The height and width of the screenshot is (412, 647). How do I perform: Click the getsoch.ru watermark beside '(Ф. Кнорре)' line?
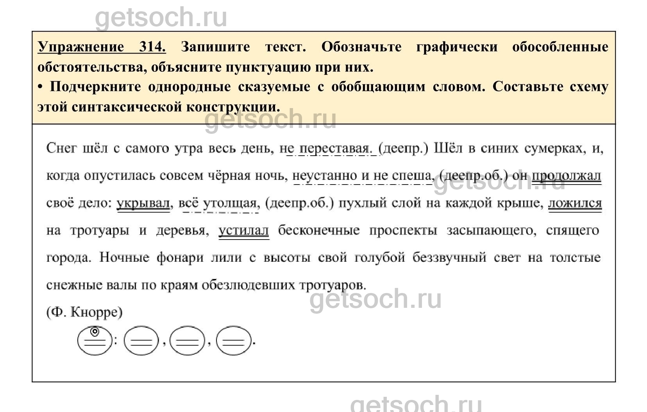[x=375, y=299]
